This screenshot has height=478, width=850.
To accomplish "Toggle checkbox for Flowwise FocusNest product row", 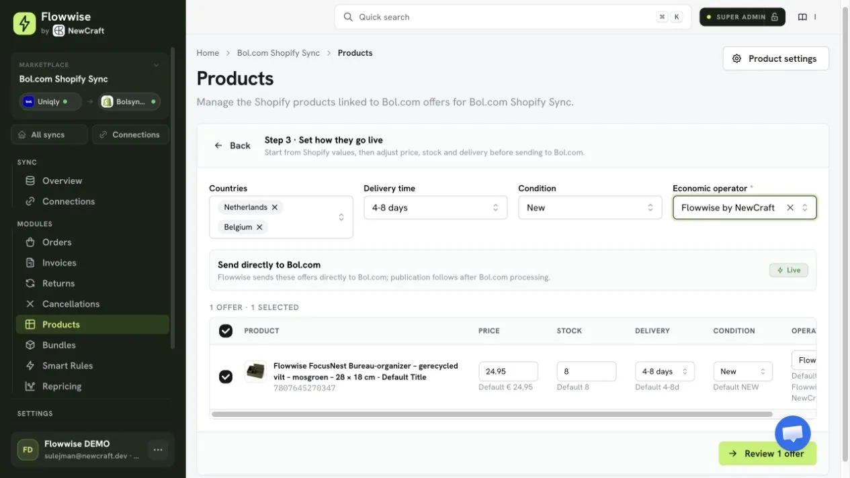I will pyautogui.click(x=226, y=377).
